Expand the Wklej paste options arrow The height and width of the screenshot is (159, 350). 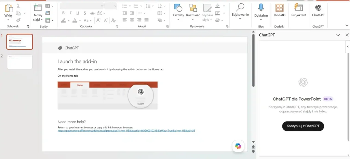pyautogui.click(x=9, y=19)
